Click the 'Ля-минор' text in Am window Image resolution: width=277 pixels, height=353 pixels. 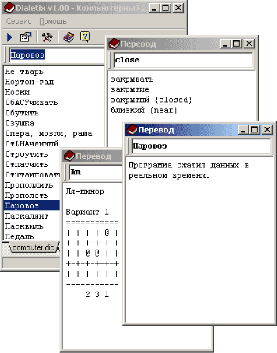[x=85, y=191]
